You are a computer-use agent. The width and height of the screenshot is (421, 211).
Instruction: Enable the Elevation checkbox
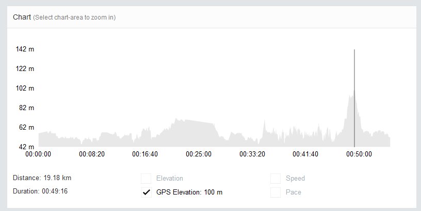[x=147, y=179]
